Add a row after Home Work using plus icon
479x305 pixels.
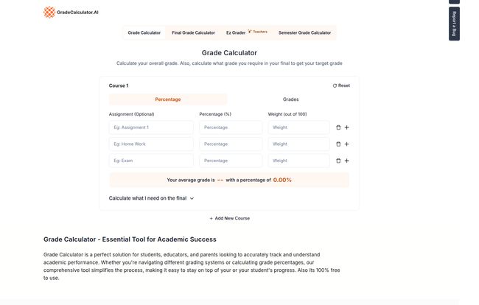click(x=347, y=144)
